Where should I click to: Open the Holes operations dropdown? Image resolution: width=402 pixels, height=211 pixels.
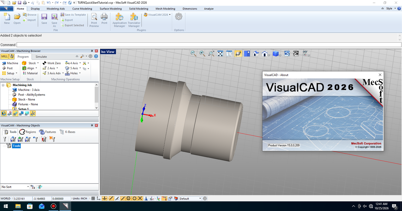(73, 73)
